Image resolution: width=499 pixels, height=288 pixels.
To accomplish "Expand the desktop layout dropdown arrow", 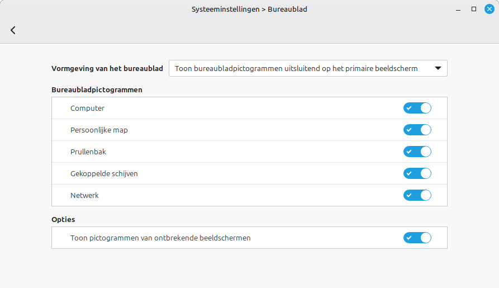I will (x=438, y=68).
